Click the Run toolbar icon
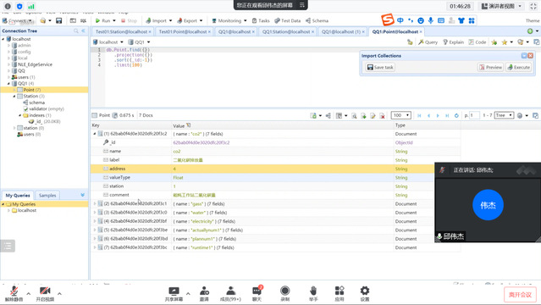Viewport: 541px width, 305px height. (x=102, y=20)
